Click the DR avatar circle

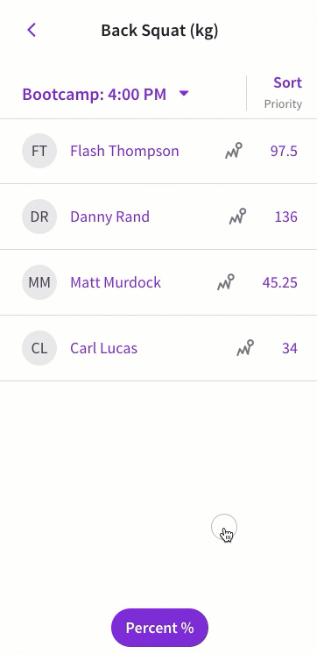pyautogui.click(x=39, y=217)
